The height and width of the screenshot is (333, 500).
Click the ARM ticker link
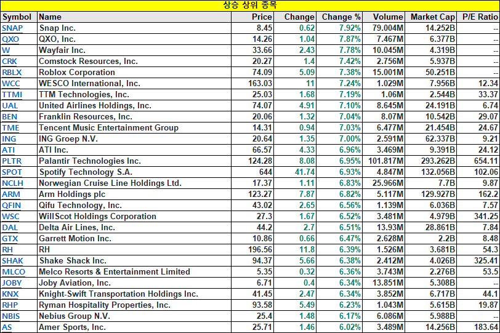pos(11,195)
